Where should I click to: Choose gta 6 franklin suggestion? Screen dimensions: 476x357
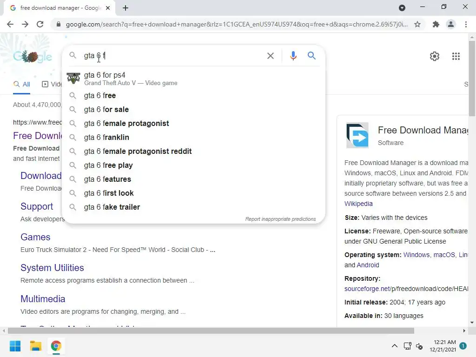coord(193,138)
